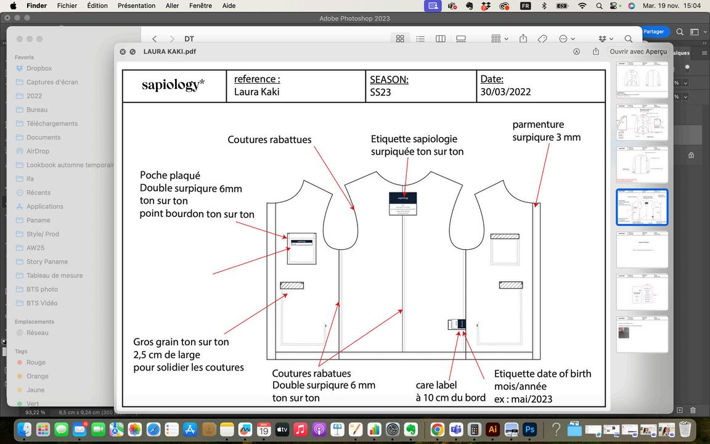Viewport: 710px width, 444px height.
Task: Switch Finder to icon view
Action: (x=400, y=39)
